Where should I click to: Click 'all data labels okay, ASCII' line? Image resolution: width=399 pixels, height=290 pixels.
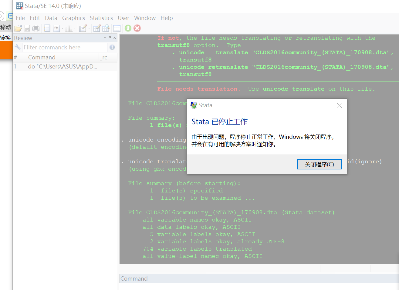tap(191, 227)
